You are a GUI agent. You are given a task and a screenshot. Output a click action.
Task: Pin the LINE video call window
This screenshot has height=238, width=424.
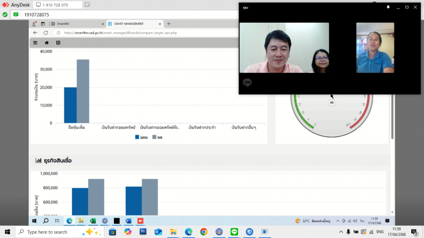[x=388, y=7]
